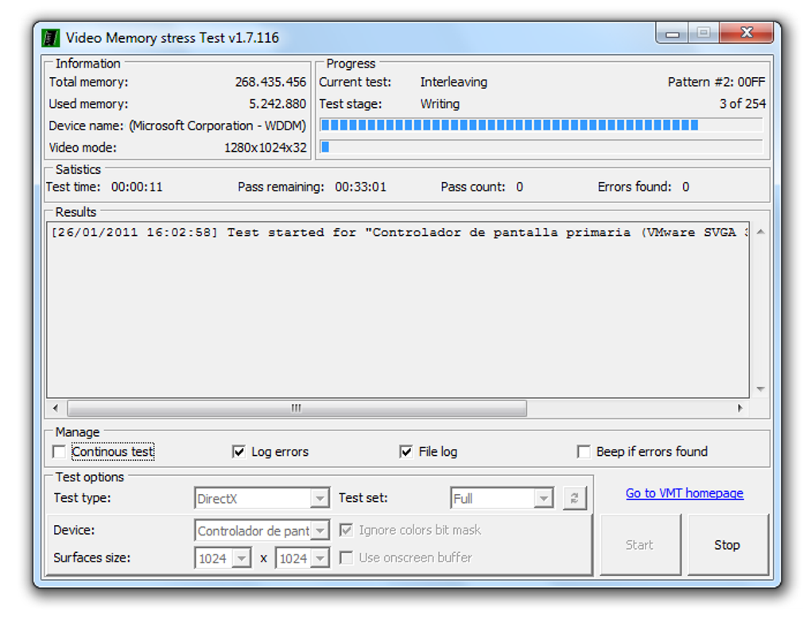
Task: Click the Pass remaining value 00:33:01
Action: 360,187
